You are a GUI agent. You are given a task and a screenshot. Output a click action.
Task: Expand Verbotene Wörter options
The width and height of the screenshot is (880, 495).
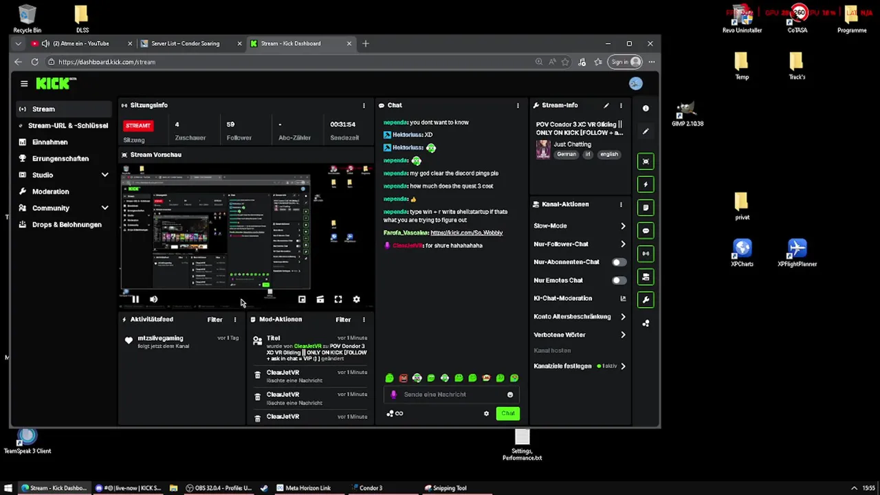[x=623, y=335]
